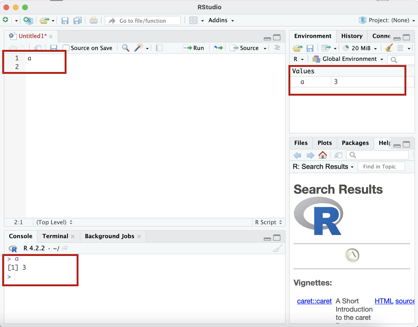Open the Help tab
The height and width of the screenshot is (327, 418).
click(x=384, y=143)
